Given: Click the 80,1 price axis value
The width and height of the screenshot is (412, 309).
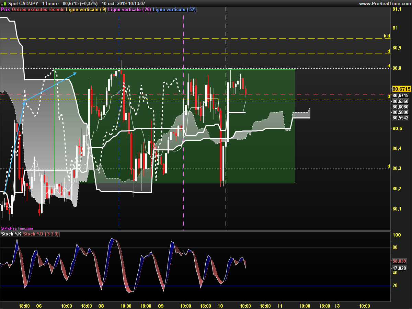Looking at the screenshot, I should coord(396,209).
